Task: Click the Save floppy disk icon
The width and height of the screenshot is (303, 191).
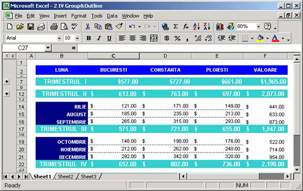Action: pyautogui.click(x=31, y=26)
